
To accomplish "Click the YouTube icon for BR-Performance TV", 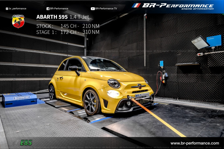I will point(93,8).
